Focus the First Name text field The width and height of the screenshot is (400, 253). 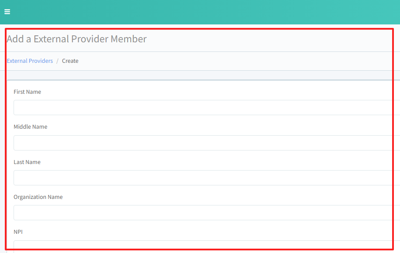pyautogui.click(x=205, y=108)
